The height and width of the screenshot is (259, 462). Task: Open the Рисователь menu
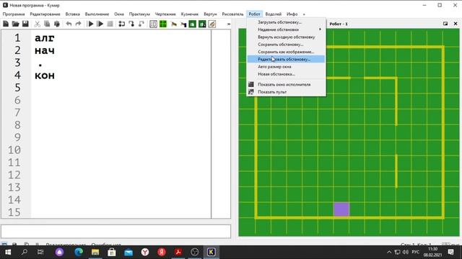pyautogui.click(x=232, y=14)
